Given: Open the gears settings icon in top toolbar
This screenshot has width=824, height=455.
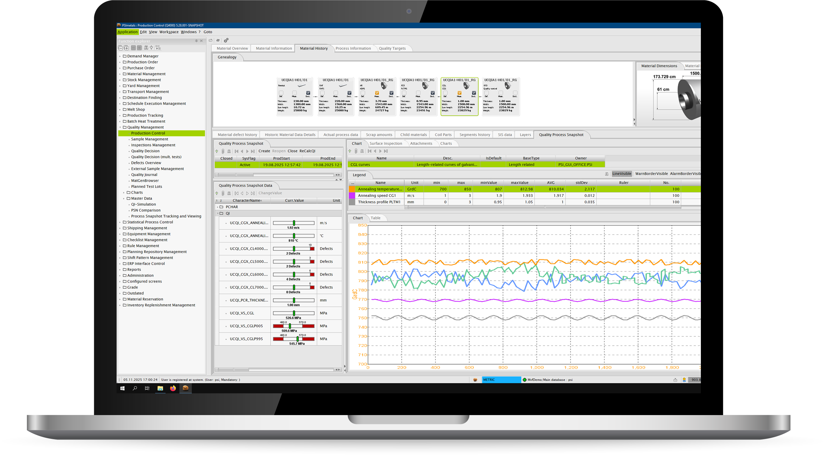Looking at the screenshot, I should (x=226, y=40).
